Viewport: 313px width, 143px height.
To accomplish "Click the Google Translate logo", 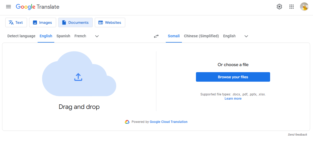I will click(38, 7).
